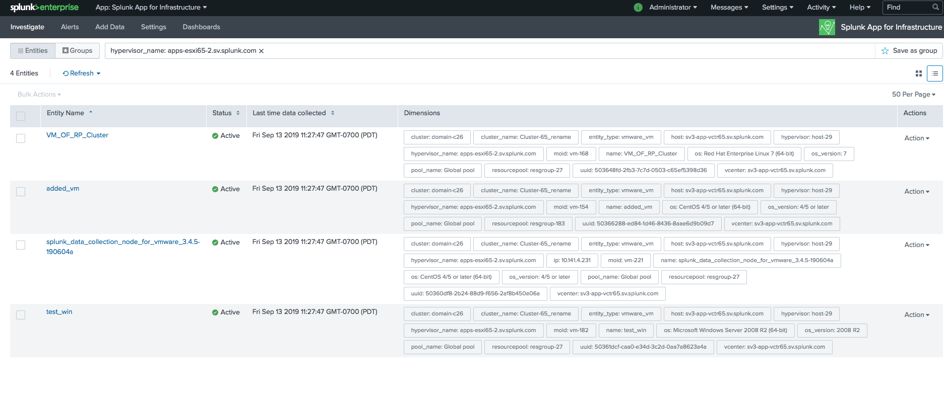Check the test_win row checkbox
Viewport: 944px width, 400px height.
[x=21, y=315]
